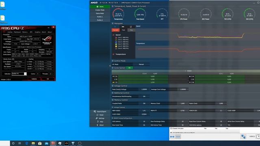This screenshot has width=260, height=146.
Task: Collapse the CCD 0 row header arrow
Action: click(x=185, y=71)
